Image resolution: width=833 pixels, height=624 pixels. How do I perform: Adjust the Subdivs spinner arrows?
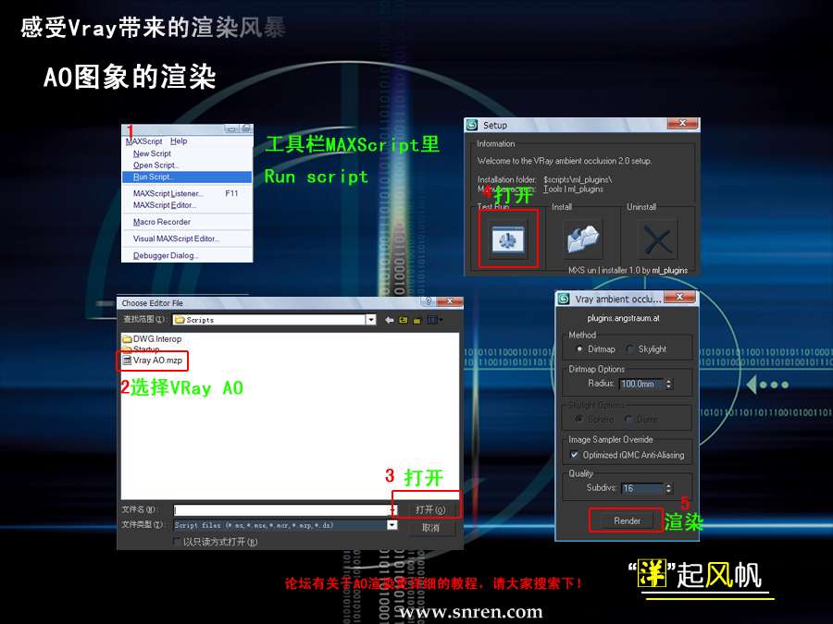(669, 488)
